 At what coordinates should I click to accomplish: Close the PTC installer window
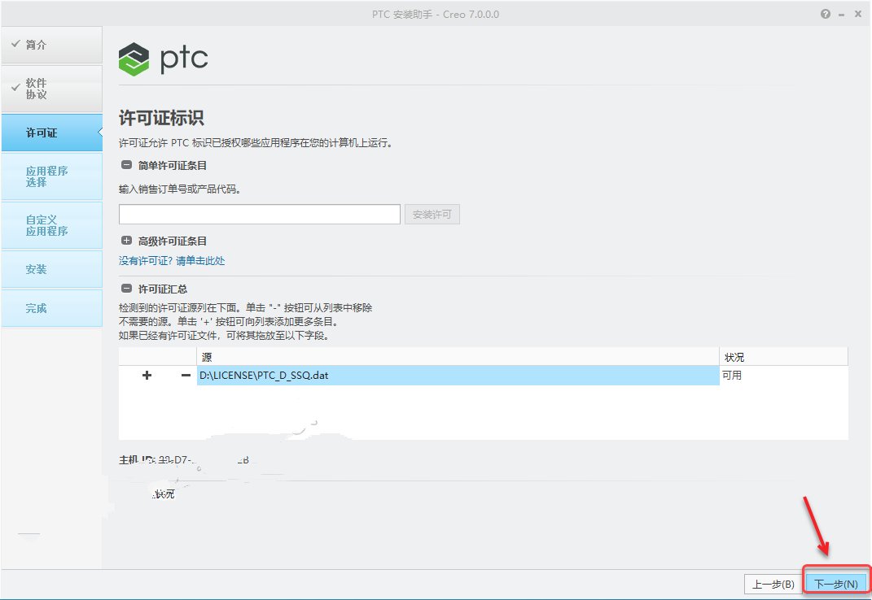858,15
